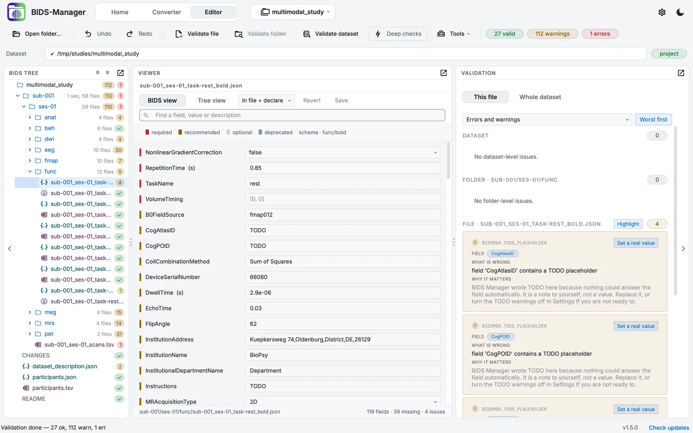The width and height of the screenshot is (693, 433).
Task: Toggle dark mode moon icon
Action: [680, 12]
